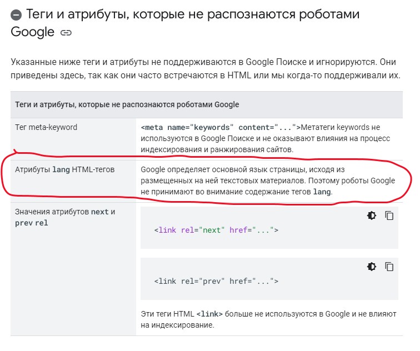Click the "Тег meta-keyword" table cell

pos(46,127)
